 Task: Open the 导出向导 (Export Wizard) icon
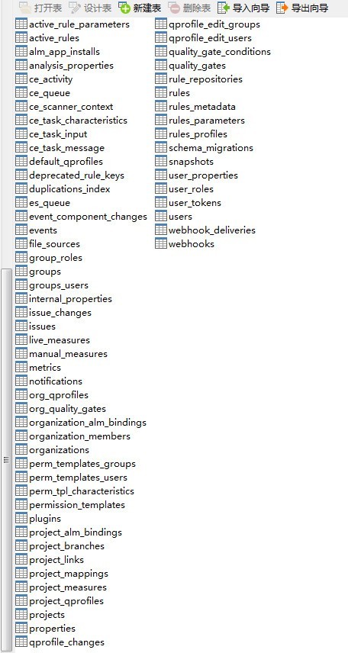[x=282, y=8]
